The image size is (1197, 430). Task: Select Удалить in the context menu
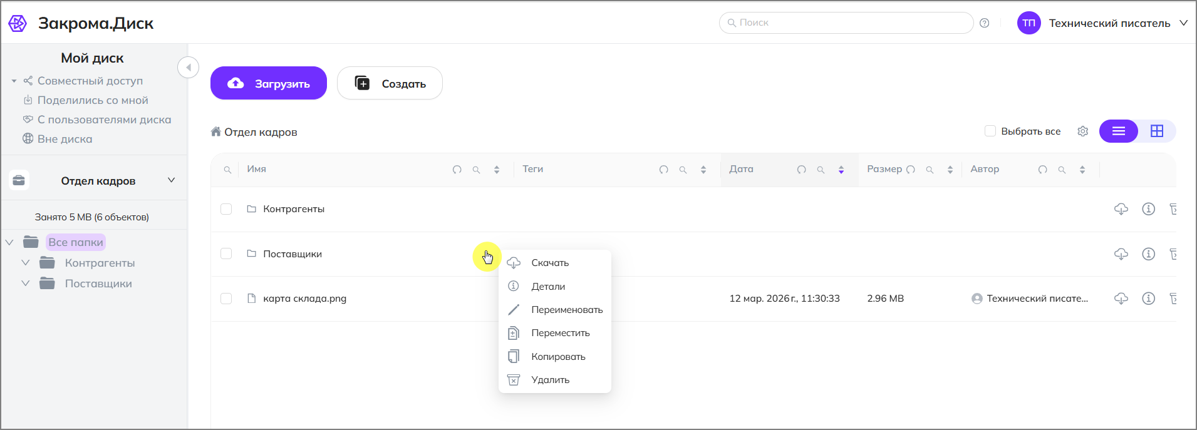[x=550, y=380]
